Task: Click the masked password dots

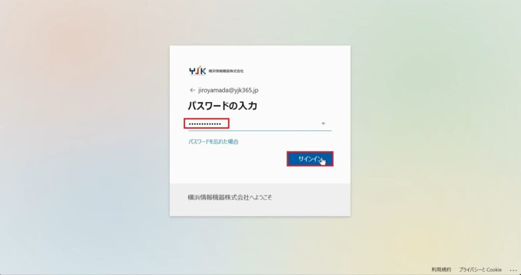Action: coord(205,124)
